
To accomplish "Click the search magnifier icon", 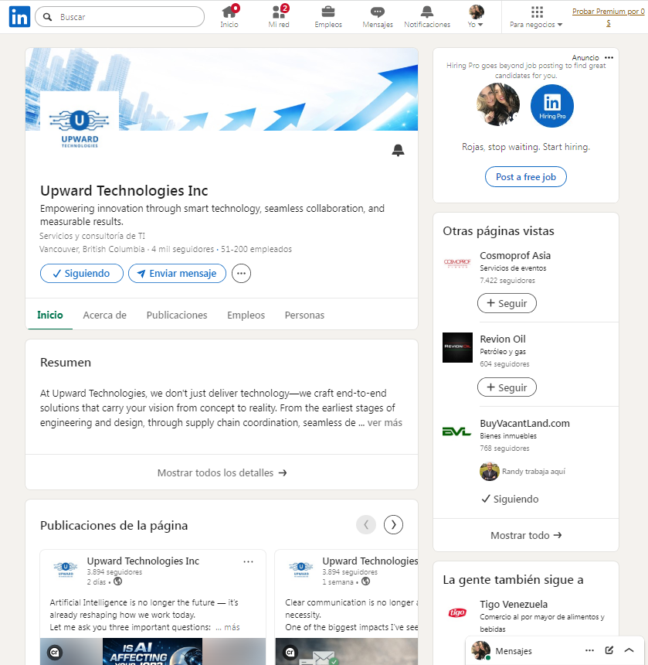I will (48, 17).
